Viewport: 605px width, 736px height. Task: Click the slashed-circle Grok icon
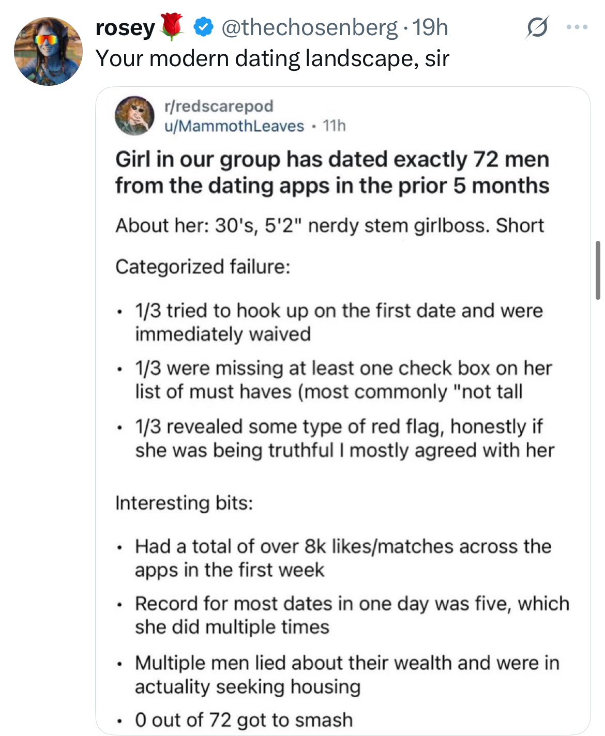click(x=536, y=27)
